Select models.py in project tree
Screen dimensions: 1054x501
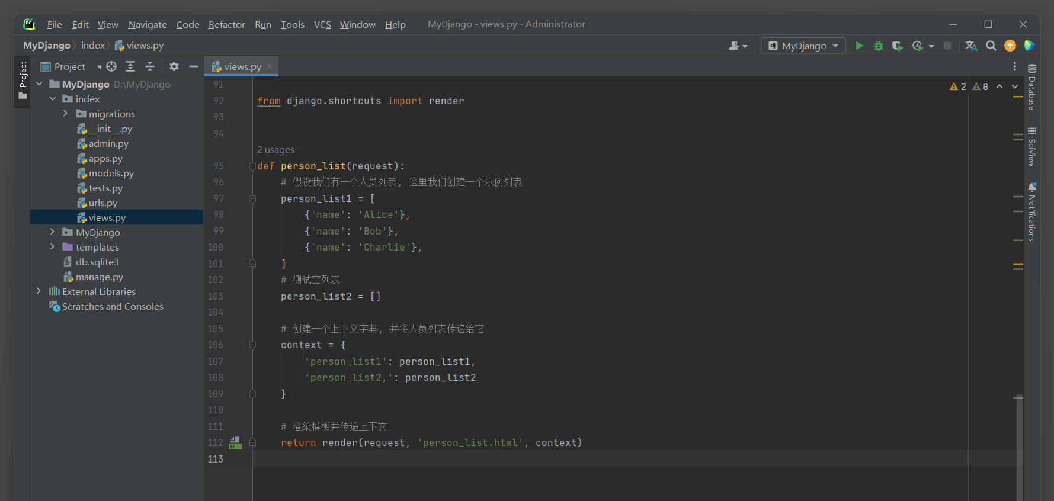[111, 173]
